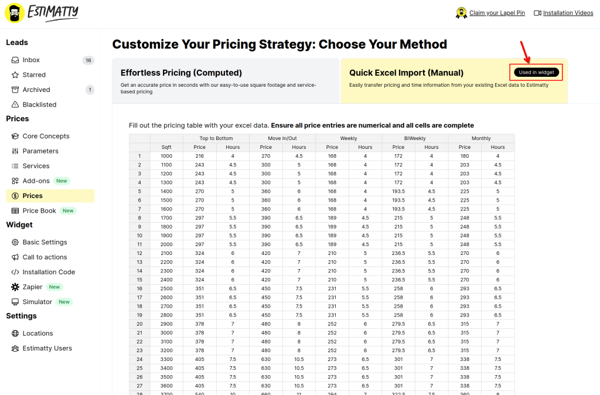600x395 pixels.
Task: Click the Zapier asterisk icon
Action: pos(15,287)
